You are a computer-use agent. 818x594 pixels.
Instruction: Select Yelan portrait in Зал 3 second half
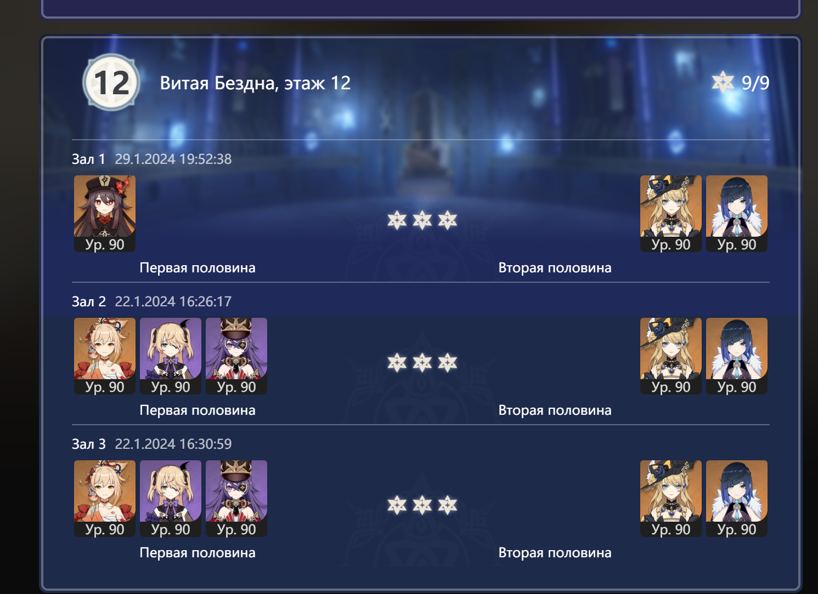pyautogui.click(x=737, y=498)
